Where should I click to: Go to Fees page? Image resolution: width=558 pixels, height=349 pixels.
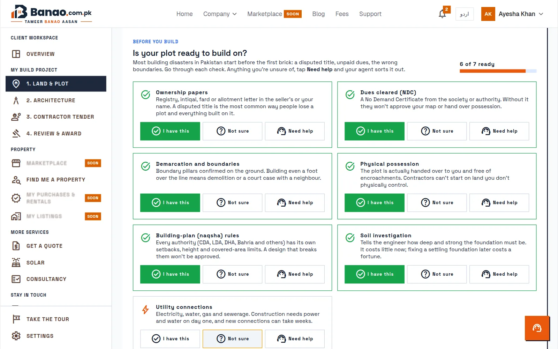342,14
